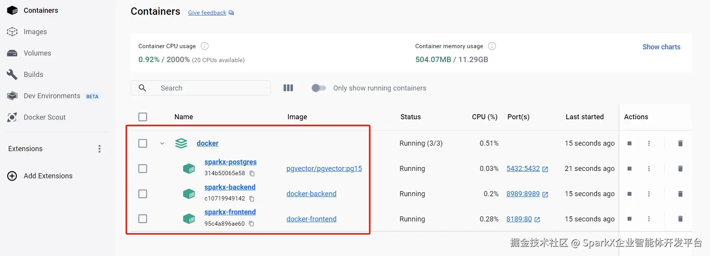Click the Builds wrench icon
710x256 pixels.
pos(12,75)
